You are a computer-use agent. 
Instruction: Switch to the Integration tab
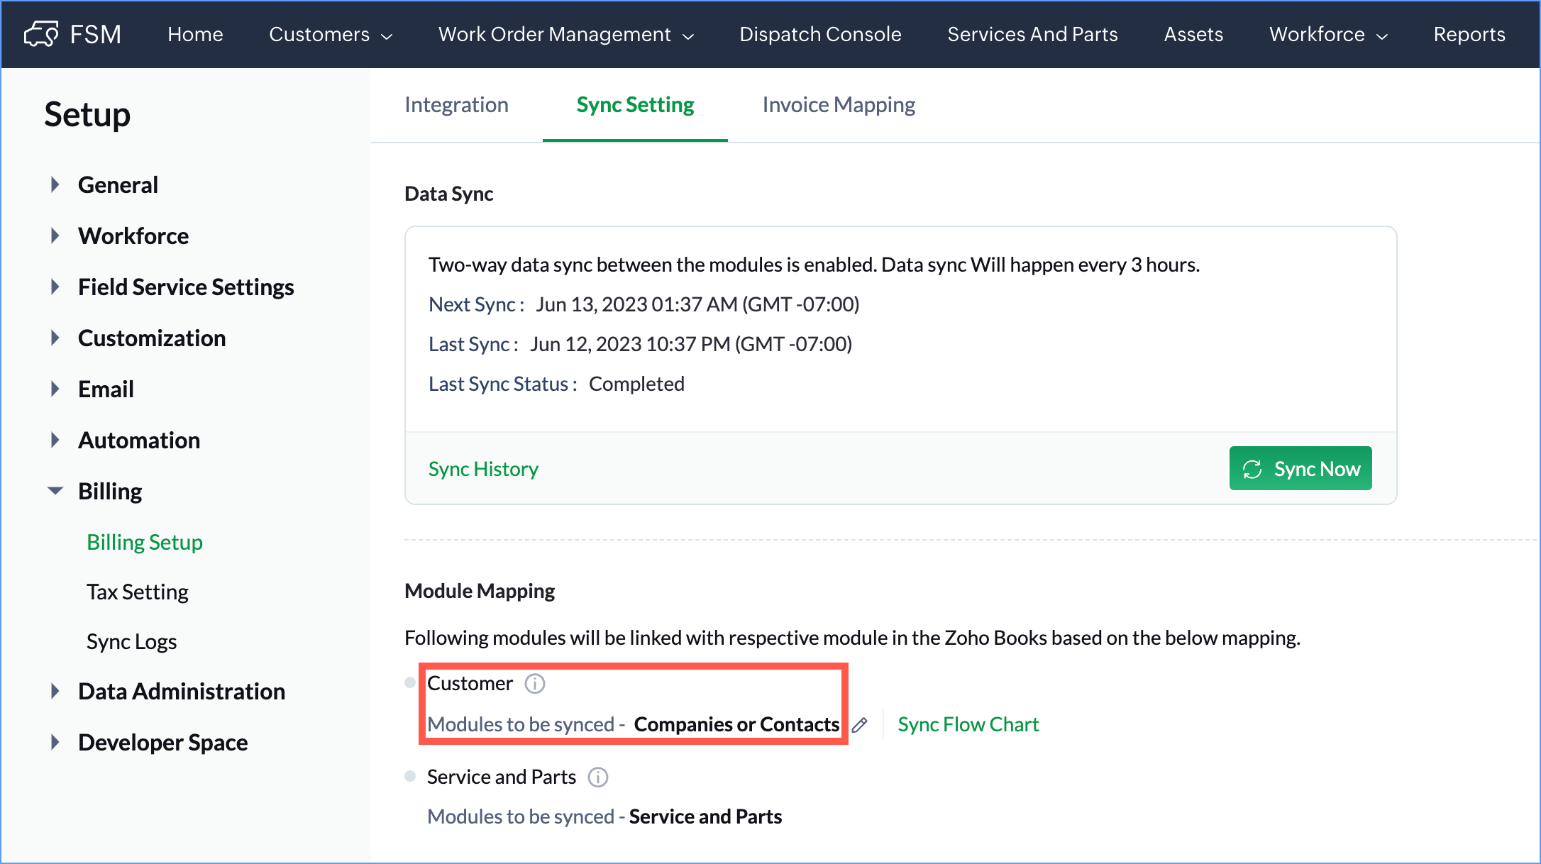tap(456, 105)
